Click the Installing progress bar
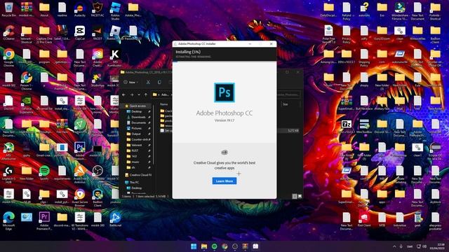This screenshot has height=252, width=449. (x=224, y=61)
